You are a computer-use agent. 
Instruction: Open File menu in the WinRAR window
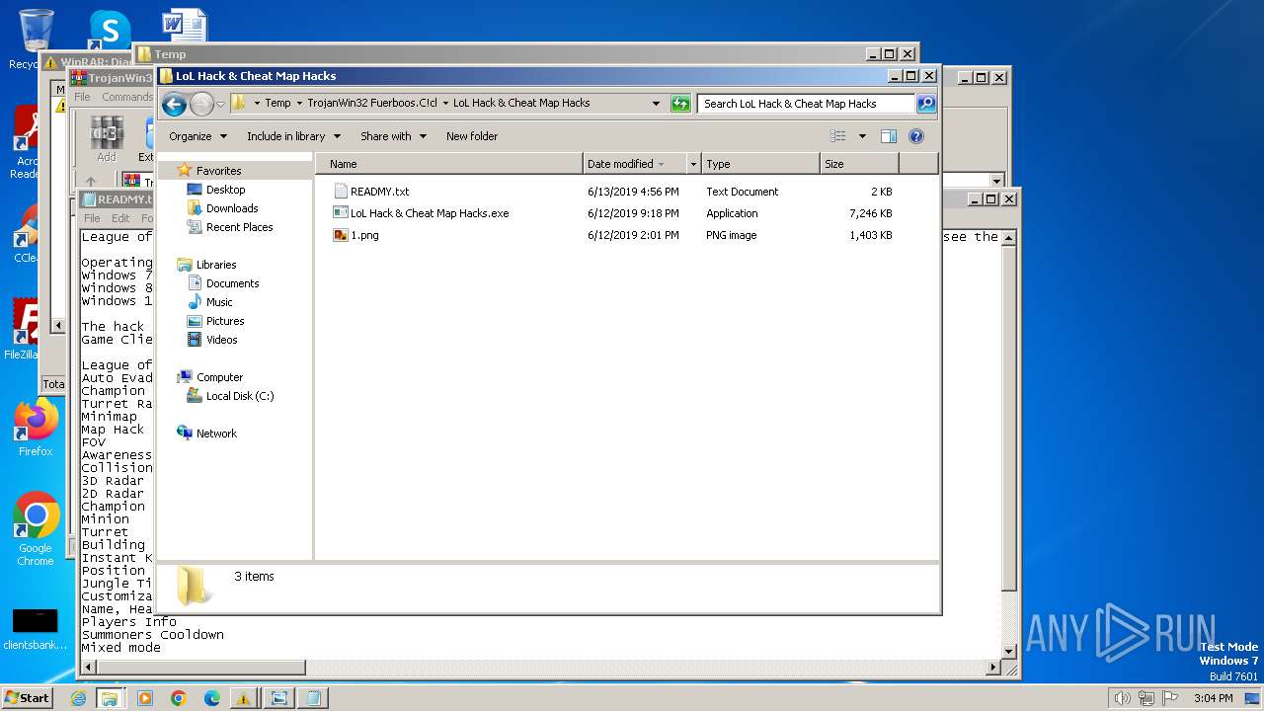(x=82, y=97)
